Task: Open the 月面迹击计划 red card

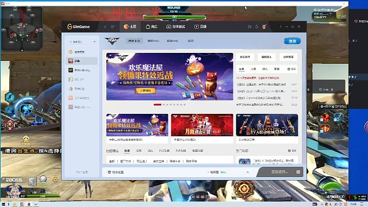Action: [x=202, y=128]
